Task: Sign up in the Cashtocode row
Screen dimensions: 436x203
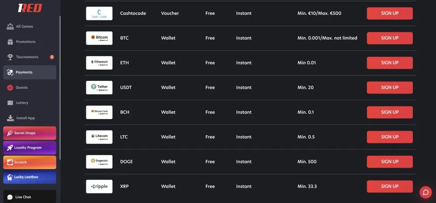Action: point(389,13)
